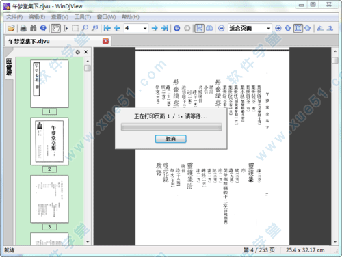Viewport: 342px width, 257px height.
Task: Open the find binoculars tool
Action: 34,28
